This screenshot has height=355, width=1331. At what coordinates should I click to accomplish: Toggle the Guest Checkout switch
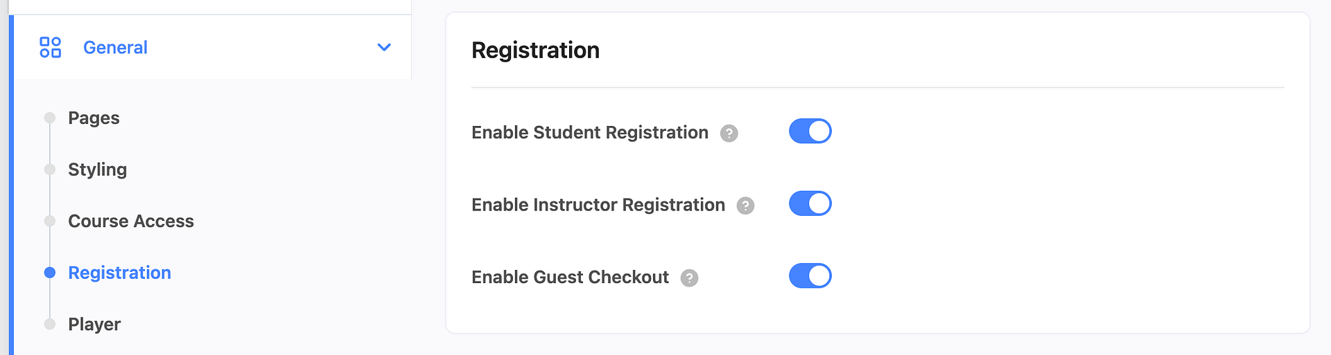tap(810, 276)
